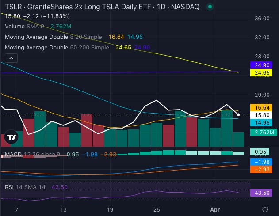Click the 24.65 yellow price label
This screenshot has width=279, height=216.
click(261, 73)
